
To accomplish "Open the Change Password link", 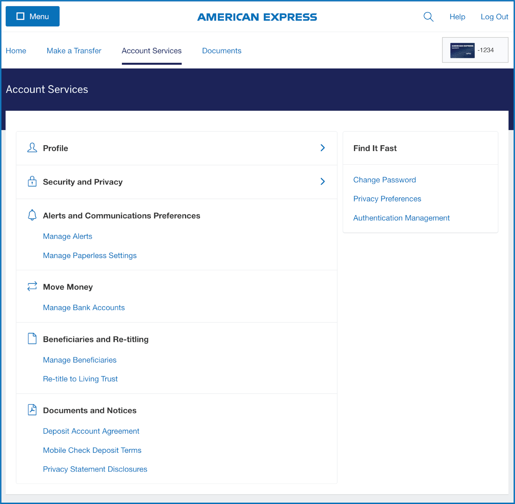I will (x=384, y=180).
